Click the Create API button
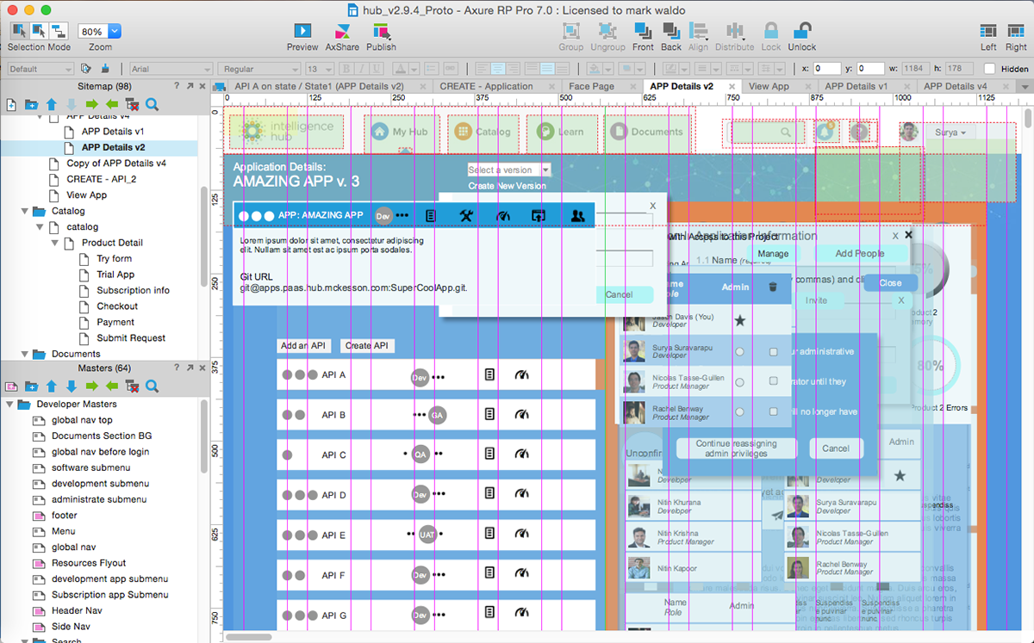This screenshot has height=643, width=1034. point(367,345)
